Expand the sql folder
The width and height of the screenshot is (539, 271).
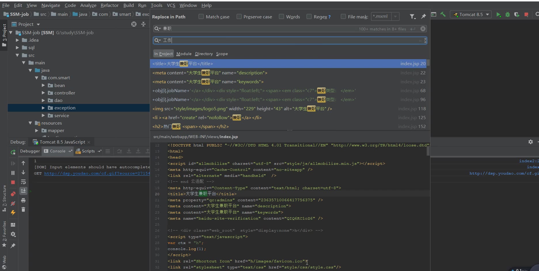(x=17, y=48)
